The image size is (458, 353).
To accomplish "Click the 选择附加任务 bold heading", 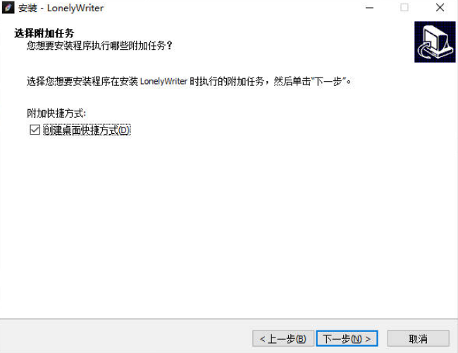I will coord(44,33).
